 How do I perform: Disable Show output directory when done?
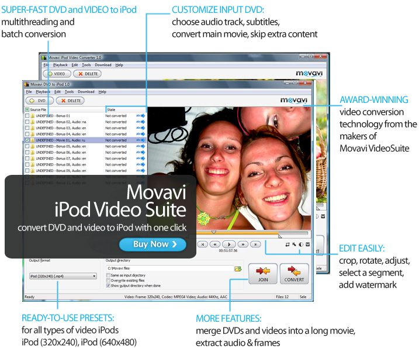(x=108, y=285)
